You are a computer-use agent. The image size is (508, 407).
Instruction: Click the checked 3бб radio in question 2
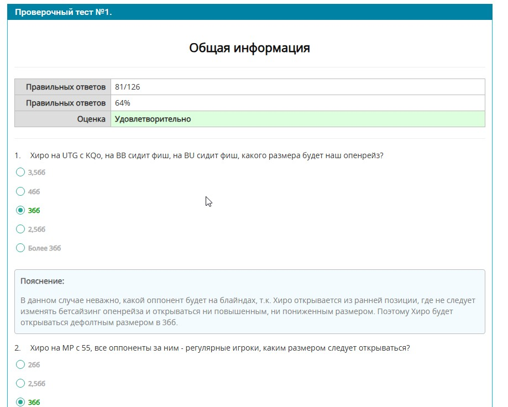click(20, 402)
